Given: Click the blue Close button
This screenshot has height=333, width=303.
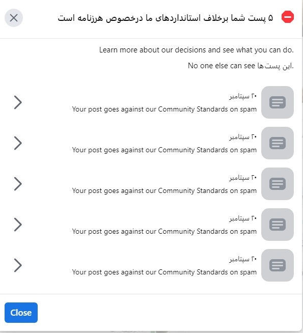Looking at the screenshot, I should coord(21,313).
